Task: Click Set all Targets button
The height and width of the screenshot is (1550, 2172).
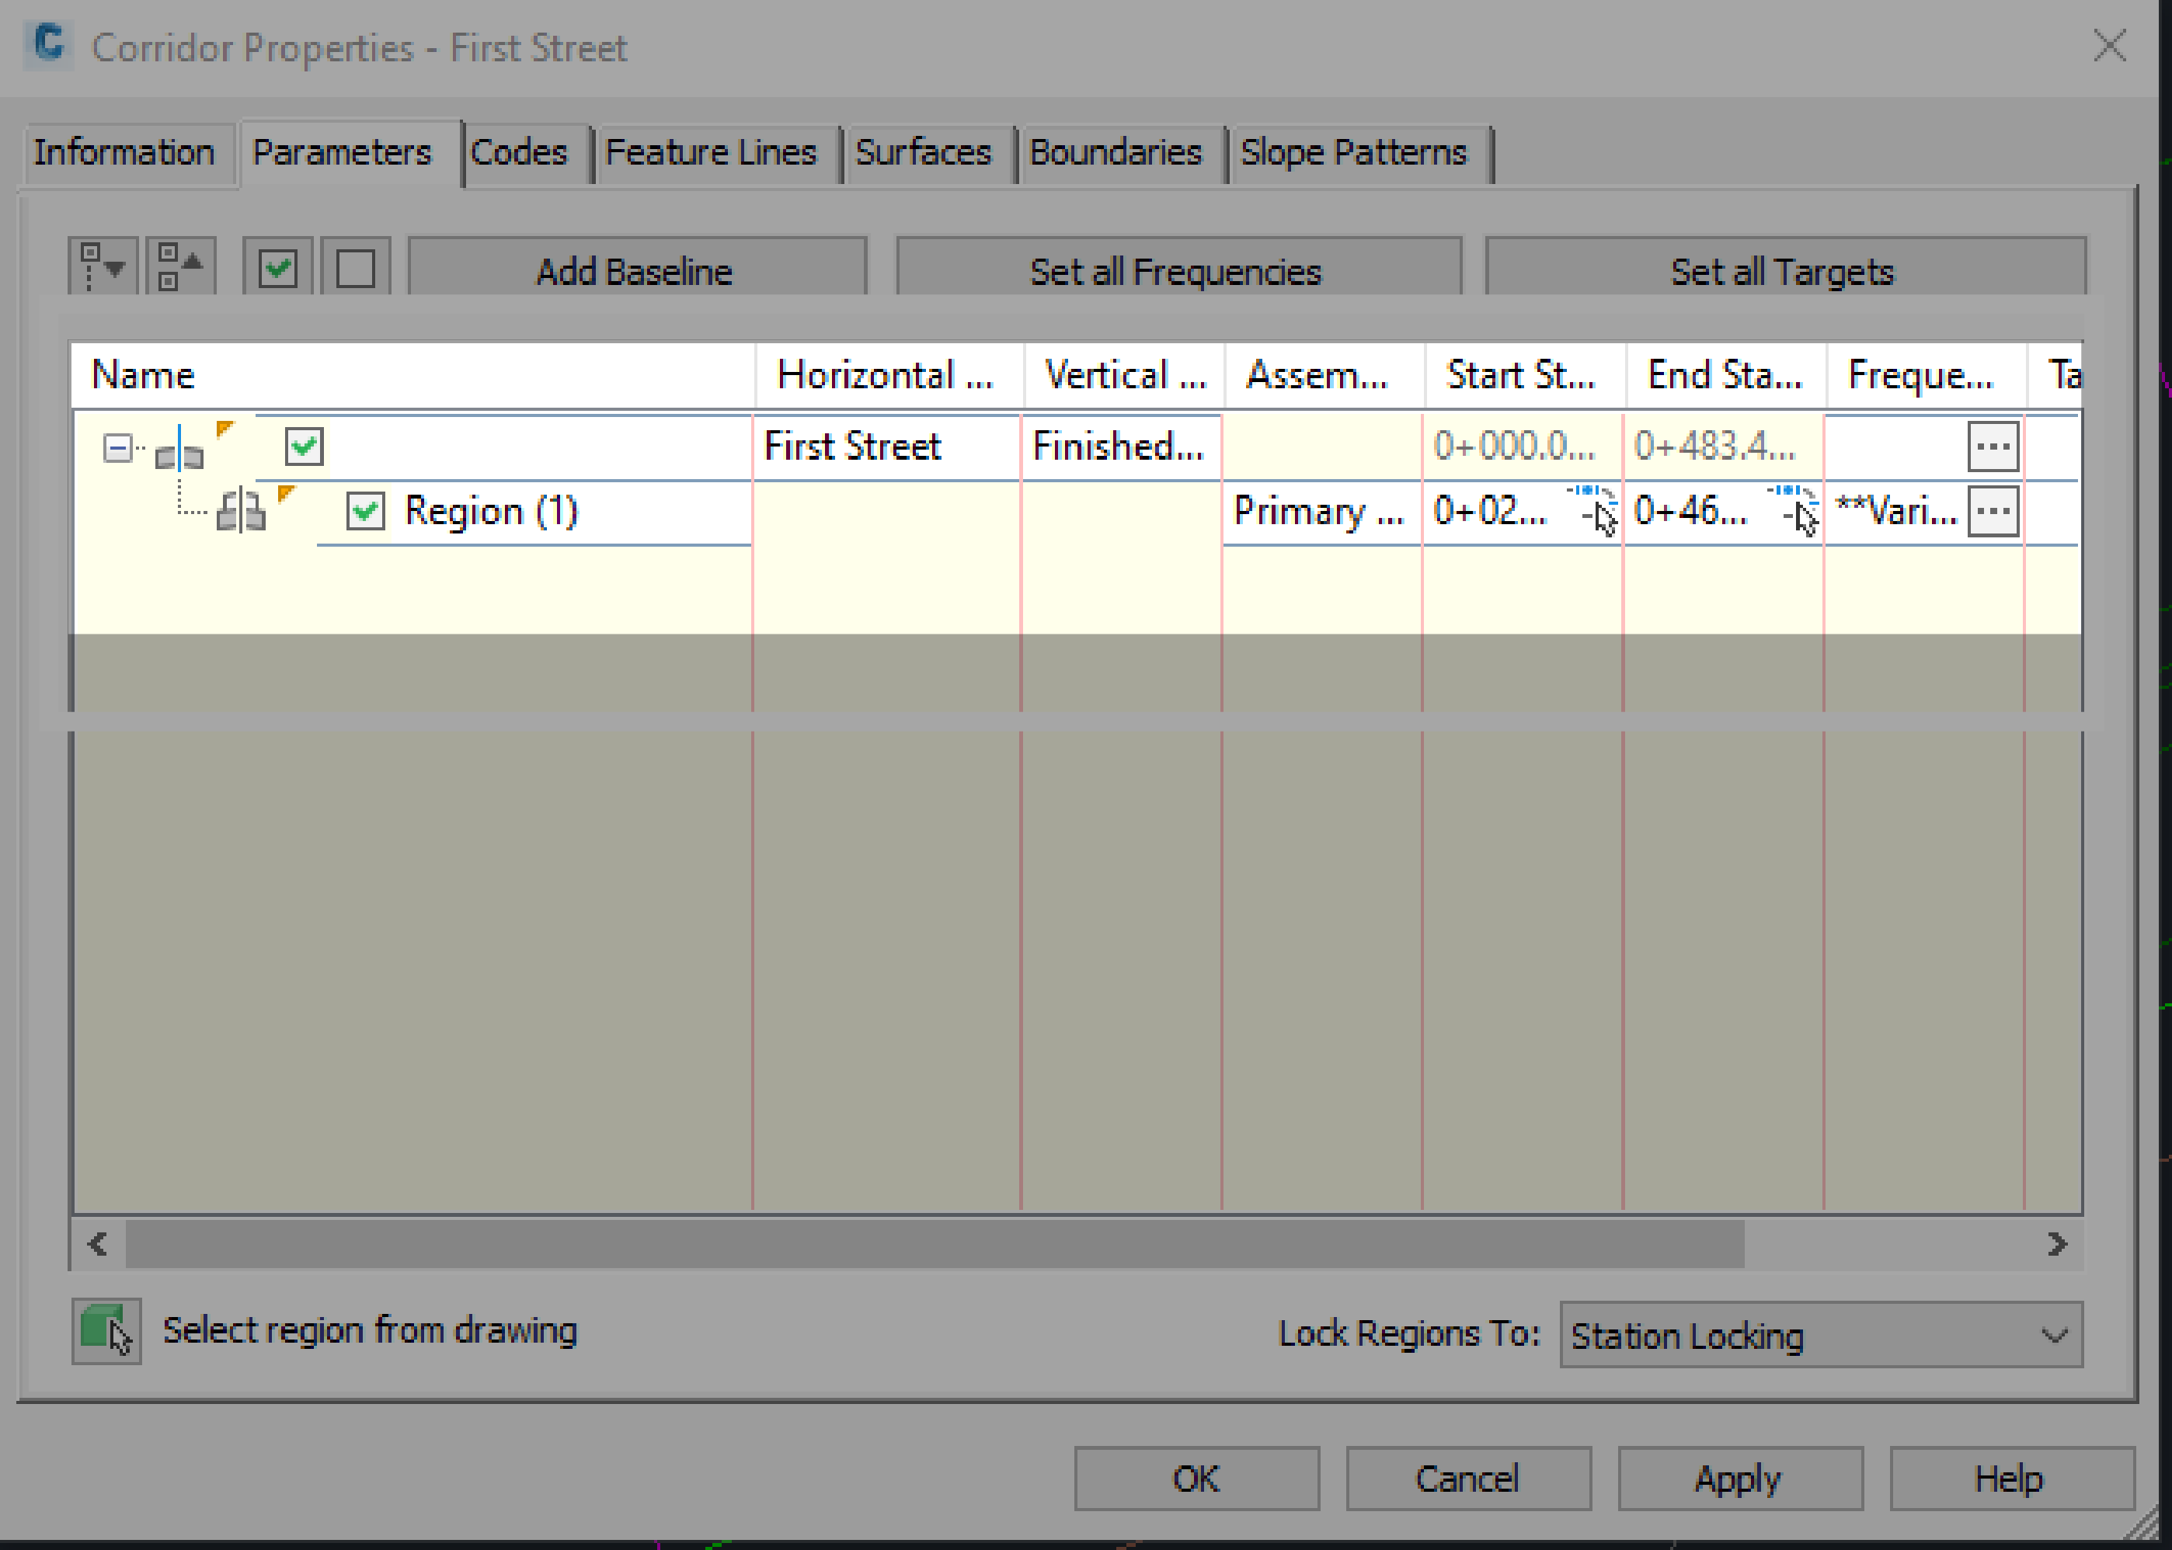Action: coord(1784,271)
